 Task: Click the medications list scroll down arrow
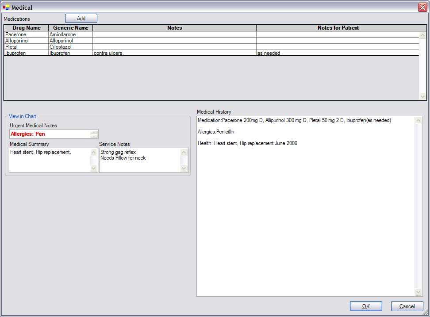[422, 96]
